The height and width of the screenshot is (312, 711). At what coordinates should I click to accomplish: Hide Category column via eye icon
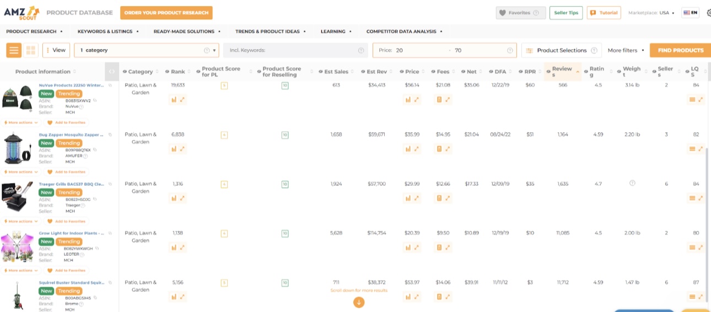coord(125,72)
